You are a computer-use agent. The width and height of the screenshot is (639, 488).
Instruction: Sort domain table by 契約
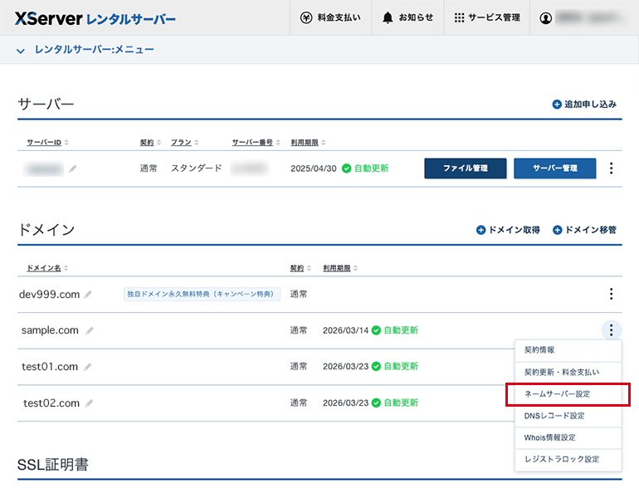(300, 268)
